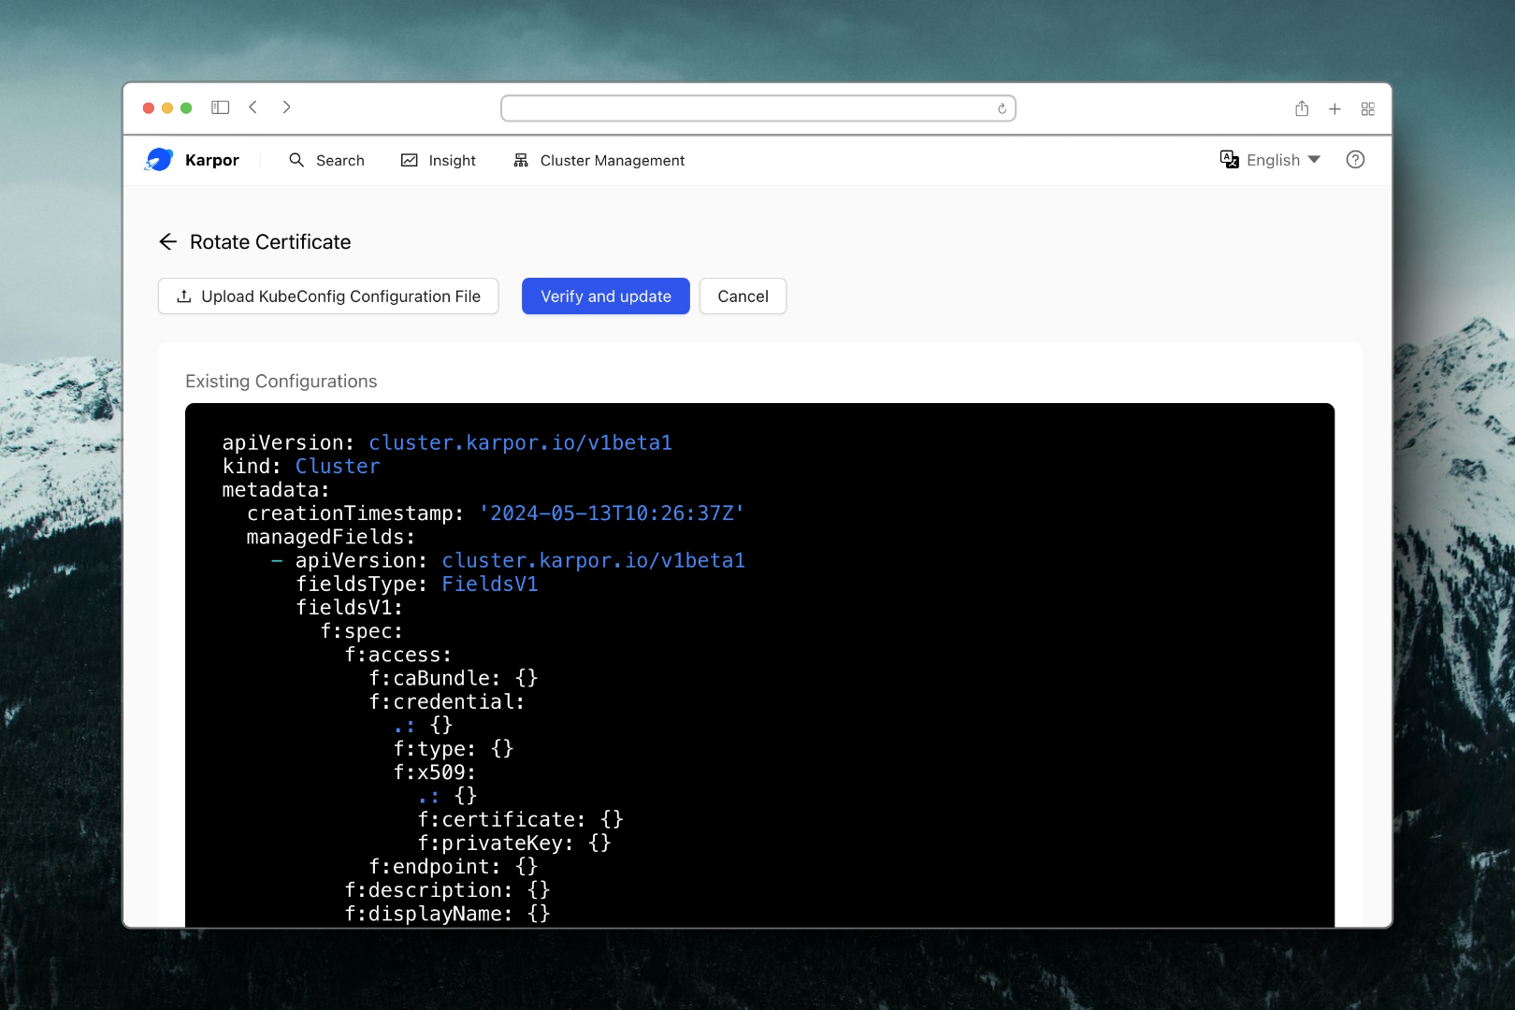Go forward with browser forward chevron
The image size is (1515, 1010).
tap(286, 108)
